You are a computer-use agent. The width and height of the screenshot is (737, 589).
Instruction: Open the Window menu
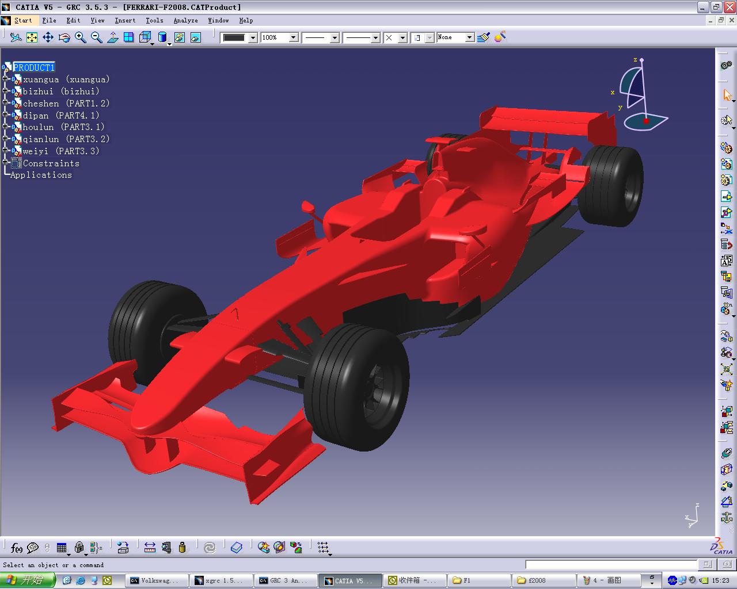coord(218,20)
